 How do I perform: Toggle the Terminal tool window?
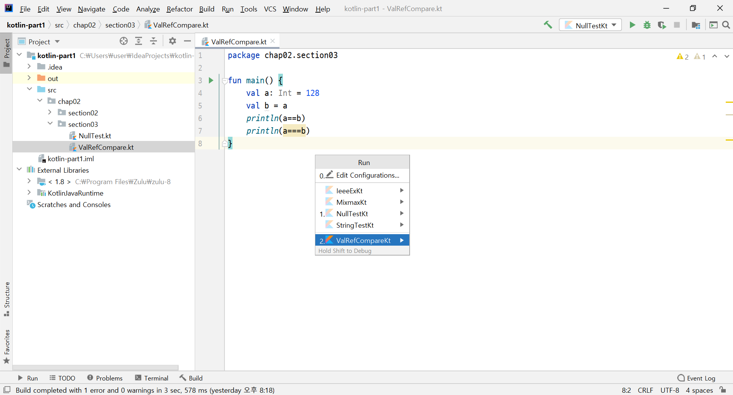[x=152, y=378]
